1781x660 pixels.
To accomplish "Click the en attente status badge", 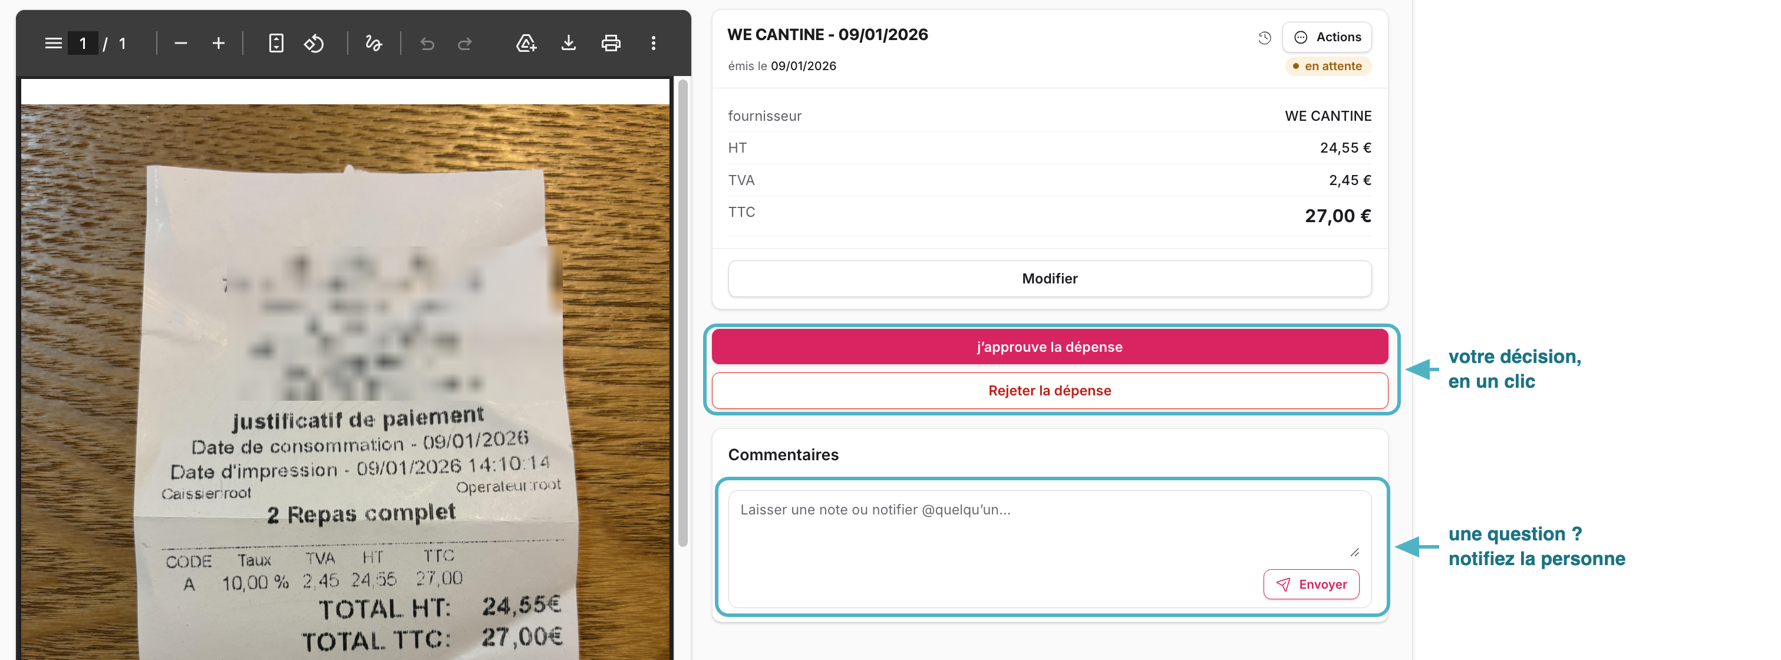I will coord(1328,67).
